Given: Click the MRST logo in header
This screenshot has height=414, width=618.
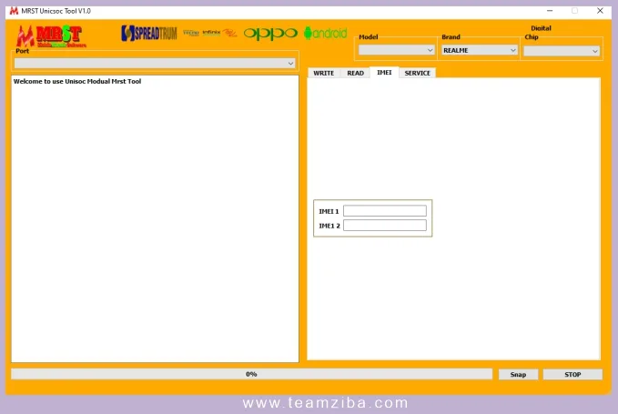Looking at the screenshot, I should tap(50, 36).
